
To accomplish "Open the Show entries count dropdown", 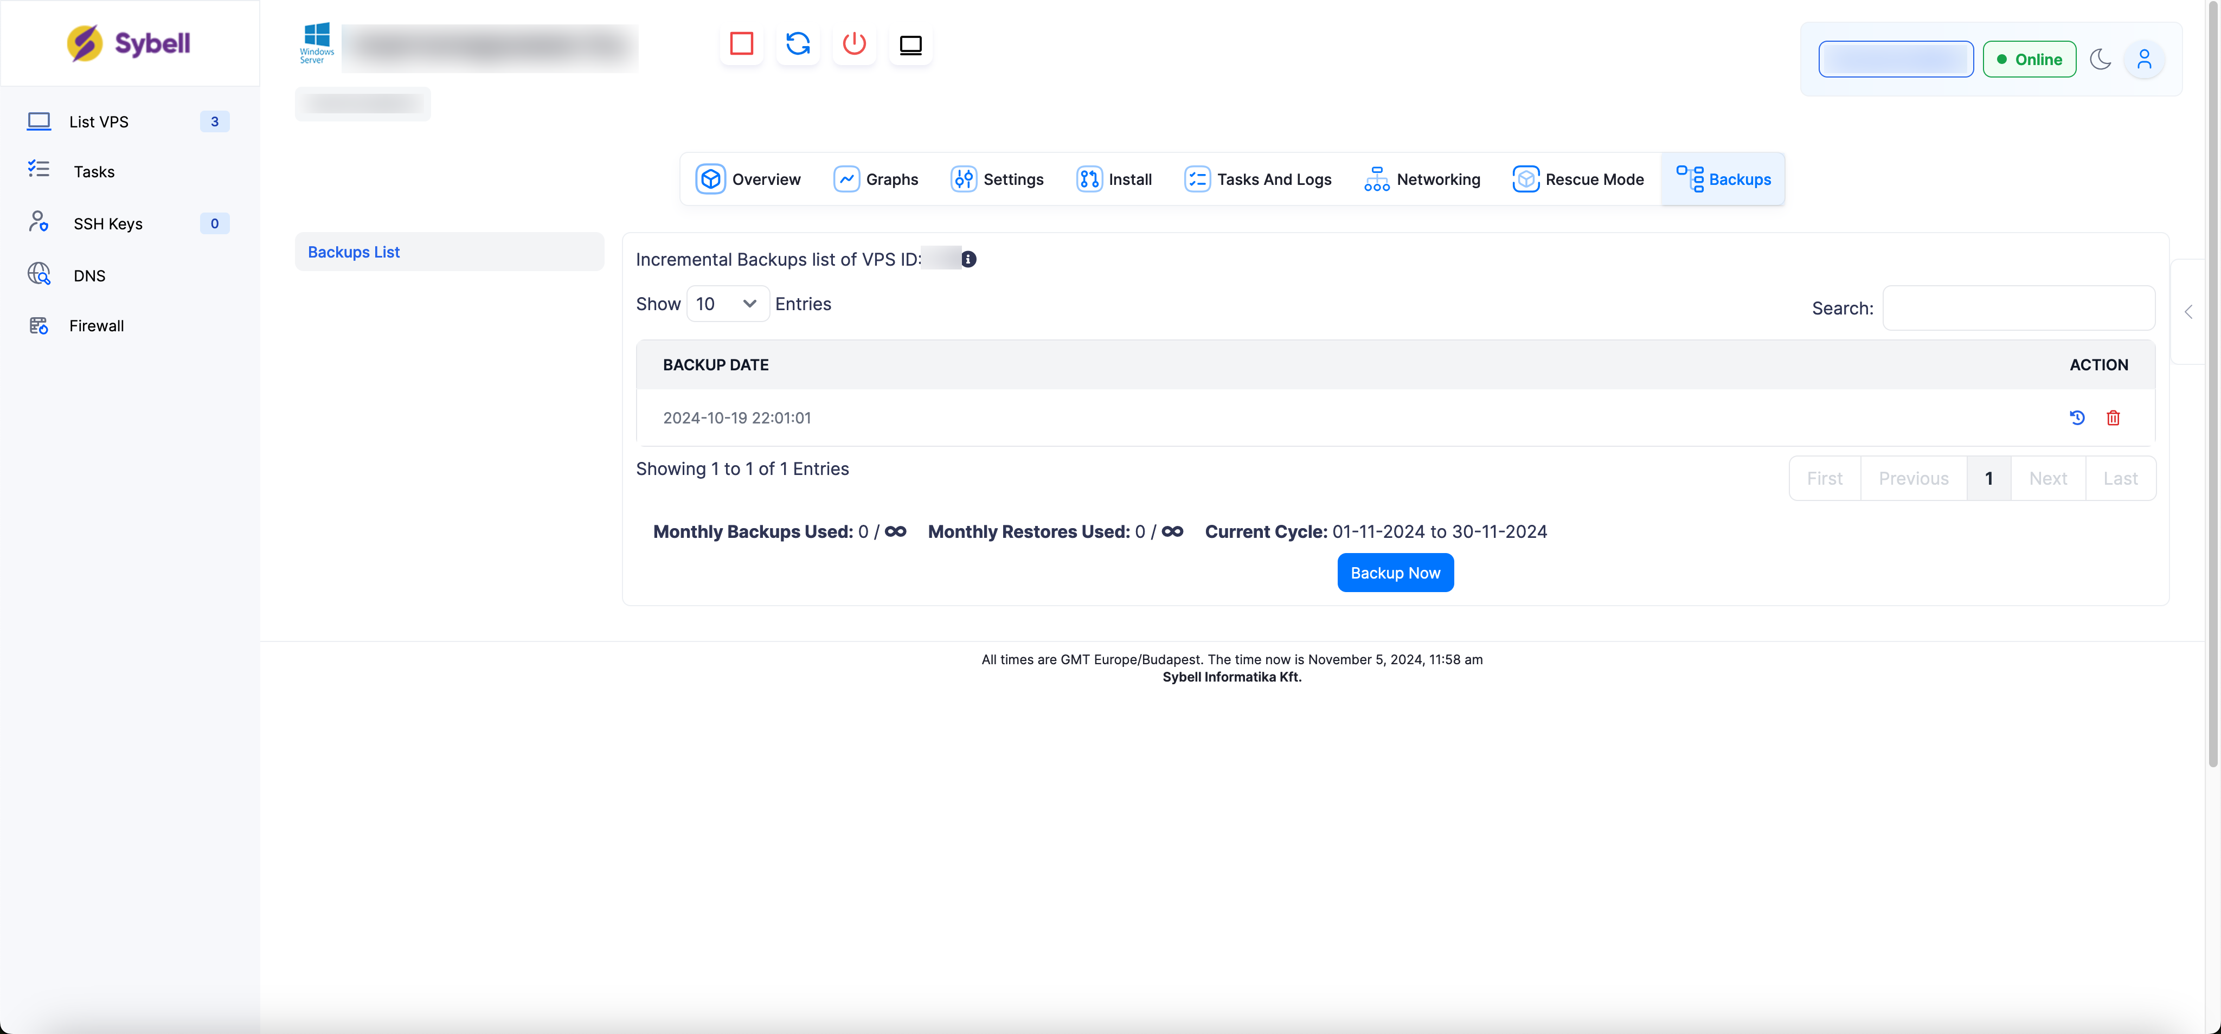I will click(x=727, y=304).
